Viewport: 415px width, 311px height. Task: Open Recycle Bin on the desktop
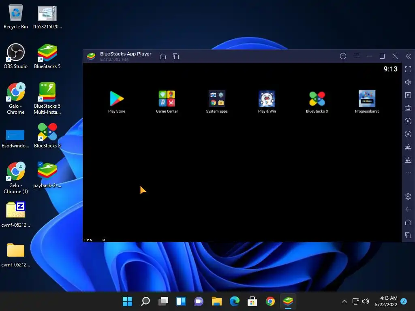(16, 16)
